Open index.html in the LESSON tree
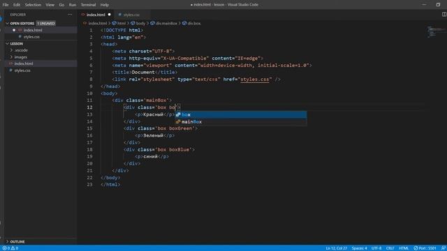Image resolution: width=447 pixels, height=251 pixels. [x=24, y=63]
